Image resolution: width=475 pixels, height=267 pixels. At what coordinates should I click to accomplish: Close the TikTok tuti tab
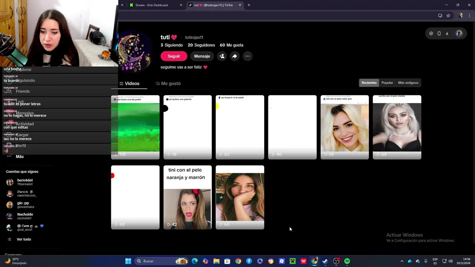coord(240,5)
